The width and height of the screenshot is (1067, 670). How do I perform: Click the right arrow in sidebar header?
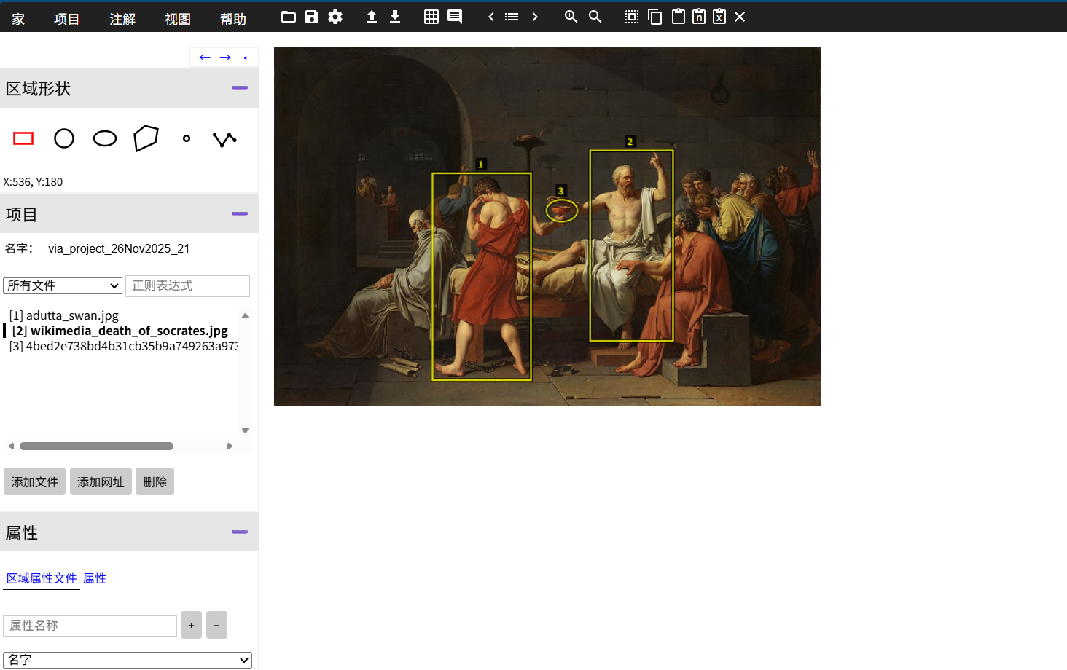(225, 58)
